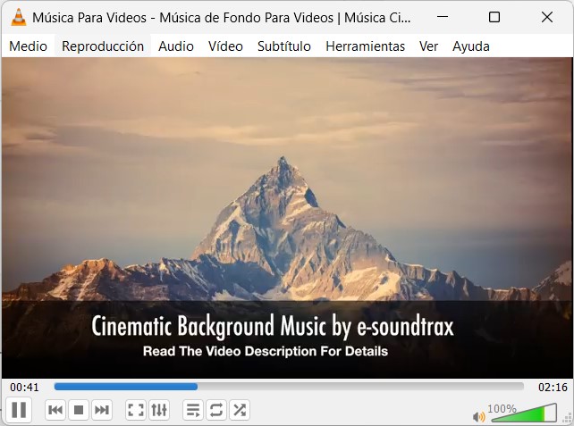Mute audio using the speaker icon
This screenshot has height=426, width=574.
point(478,416)
